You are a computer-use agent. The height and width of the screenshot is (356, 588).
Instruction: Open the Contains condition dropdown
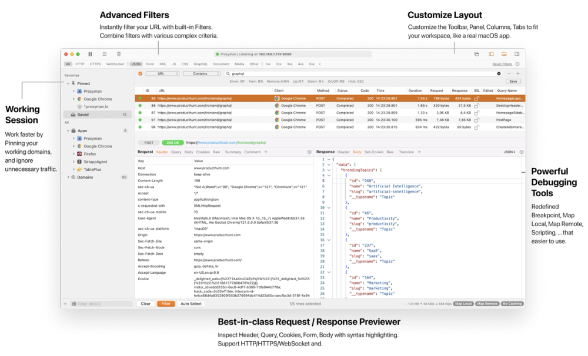coord(201,73)
